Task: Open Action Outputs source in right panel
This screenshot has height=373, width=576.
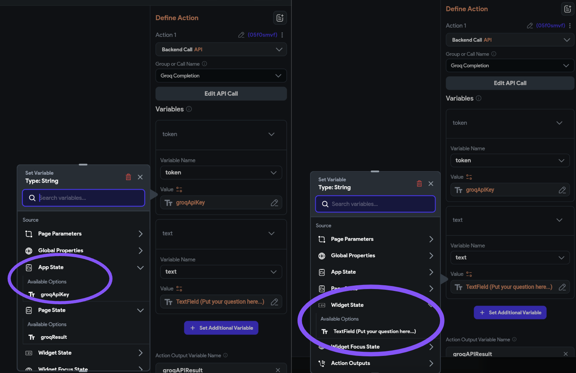Action: pyautogui.click(x=375, y=364)
